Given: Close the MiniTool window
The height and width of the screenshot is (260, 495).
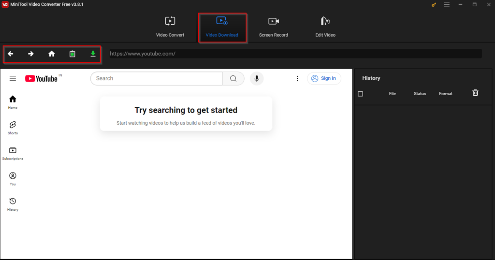Looking at the screenshot, I should (x=489, y=4).
